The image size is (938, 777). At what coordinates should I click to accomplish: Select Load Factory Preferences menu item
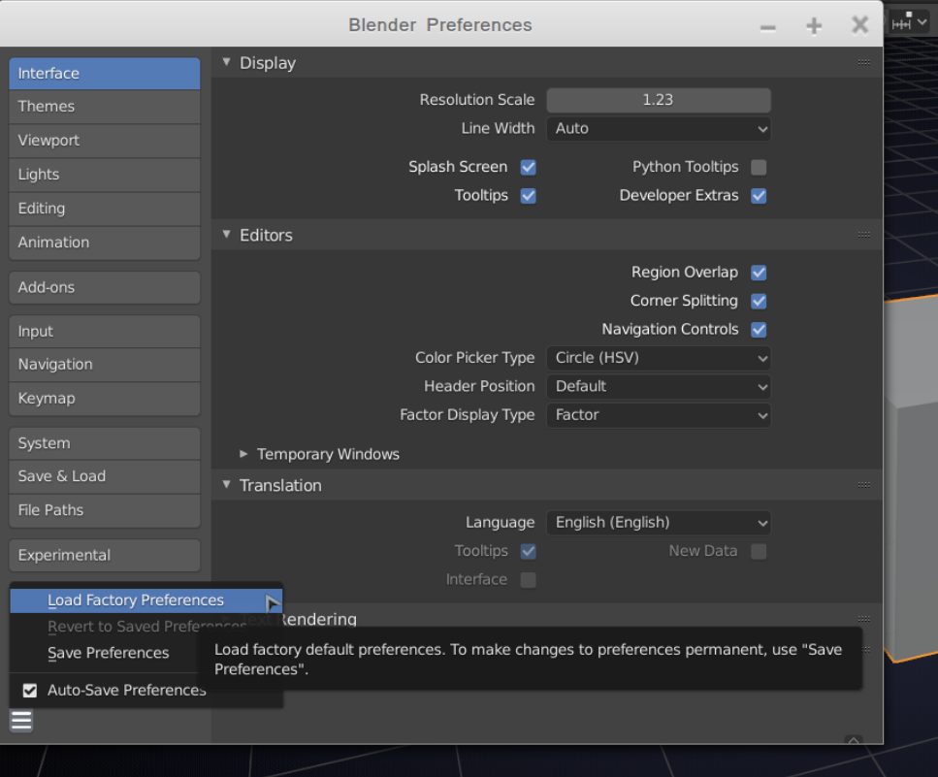click(146, 599)
